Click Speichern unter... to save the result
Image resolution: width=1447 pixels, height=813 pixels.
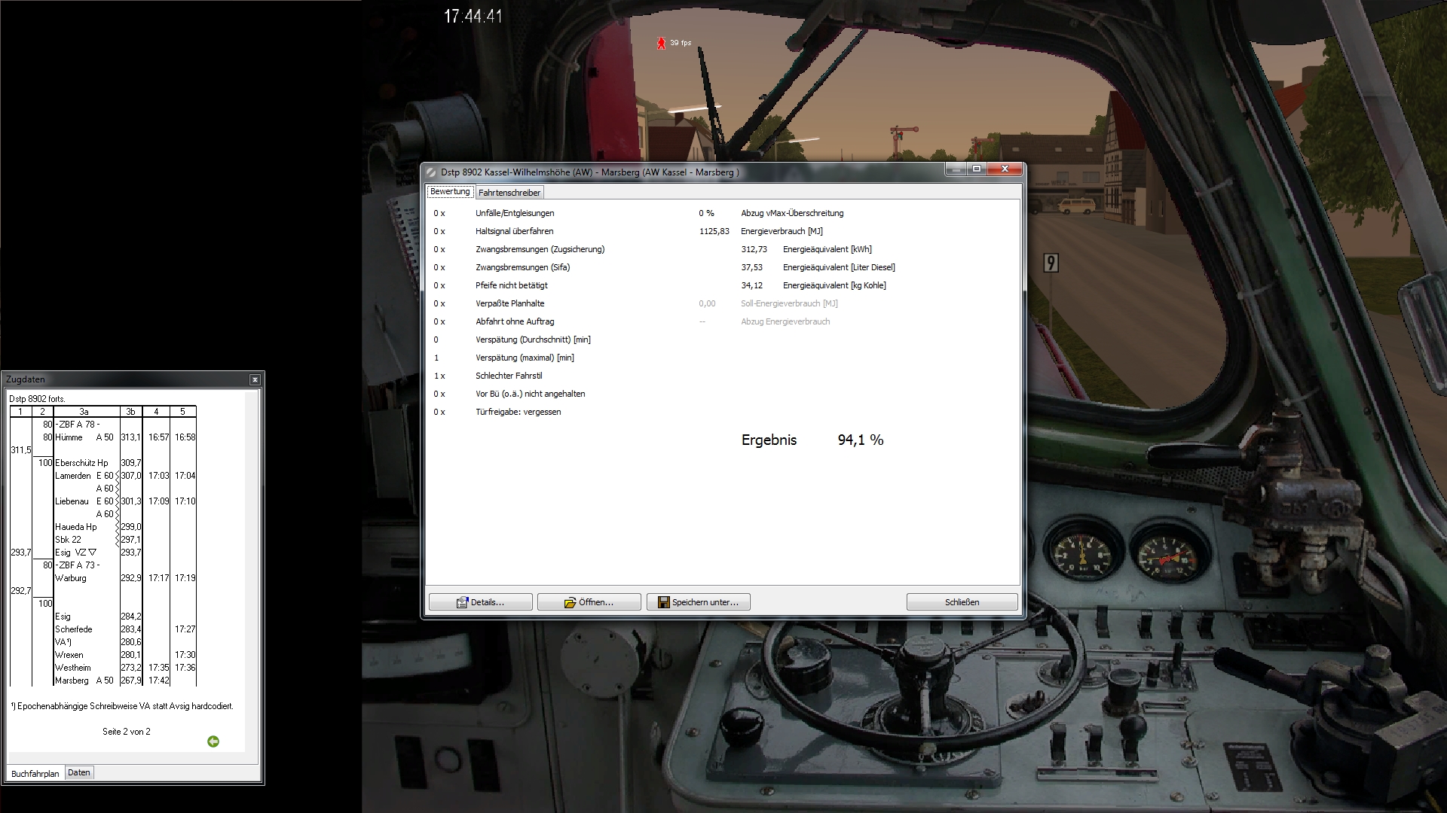click(698, 602)
